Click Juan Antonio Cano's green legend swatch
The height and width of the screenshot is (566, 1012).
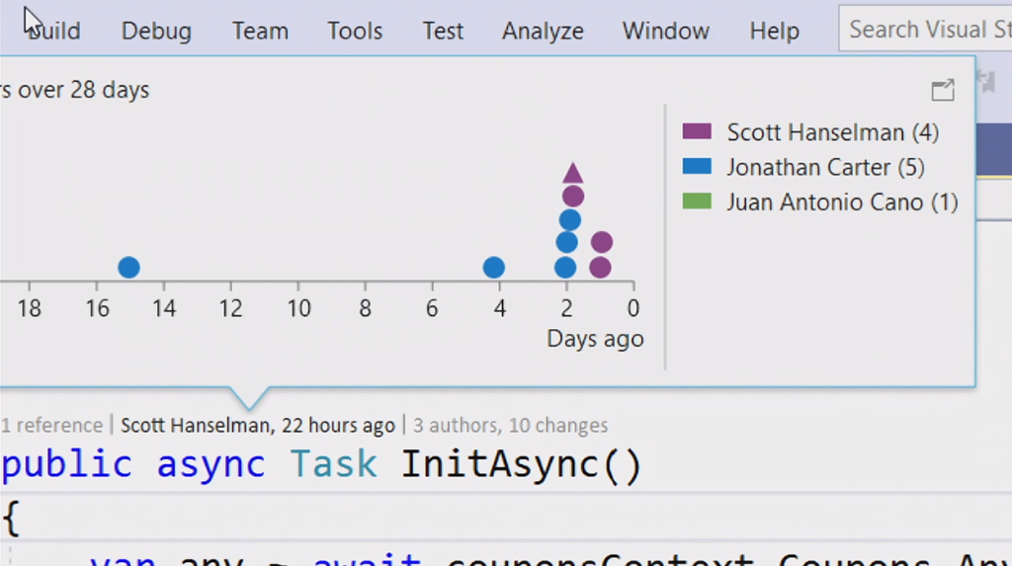click(697, 202)
